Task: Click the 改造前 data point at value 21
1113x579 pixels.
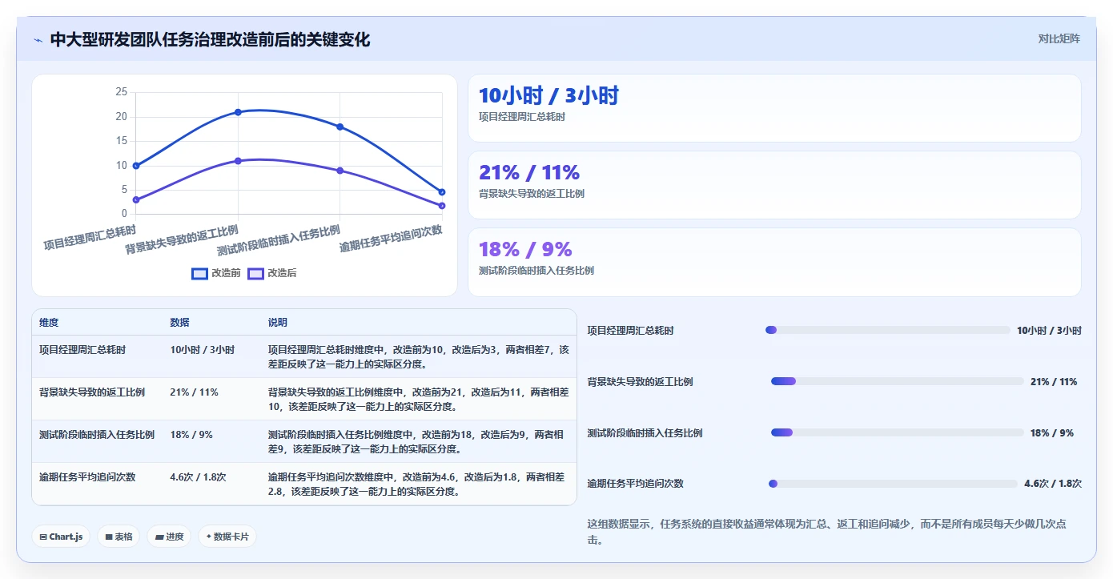Action: click(238, 112)
